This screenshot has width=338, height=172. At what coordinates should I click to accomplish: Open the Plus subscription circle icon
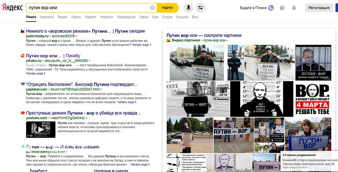pyautogui.click(x=271, y=8)
